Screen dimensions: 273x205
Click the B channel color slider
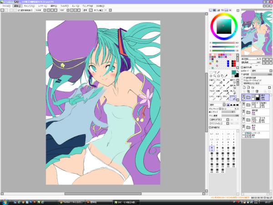[x=223, y=51]
